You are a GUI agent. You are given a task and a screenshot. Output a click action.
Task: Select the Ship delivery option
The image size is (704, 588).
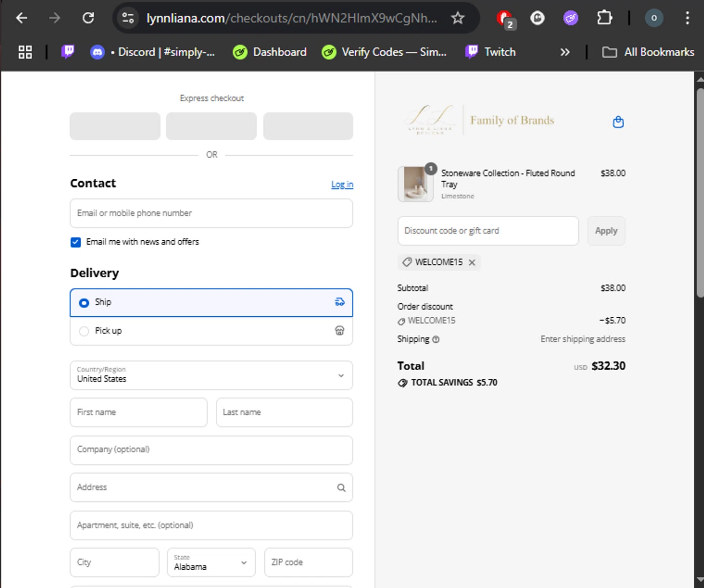tap(211, 303)
